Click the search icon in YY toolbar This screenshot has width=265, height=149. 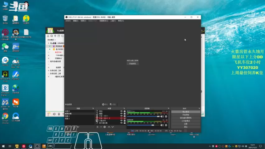click(62, 36)
